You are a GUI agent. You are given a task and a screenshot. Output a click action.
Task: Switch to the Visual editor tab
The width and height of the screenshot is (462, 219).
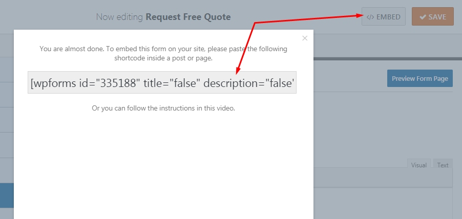tap(418, 165)
